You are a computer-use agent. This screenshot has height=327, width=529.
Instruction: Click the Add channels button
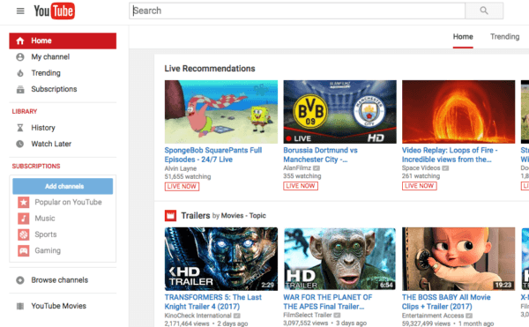point(63,186)
